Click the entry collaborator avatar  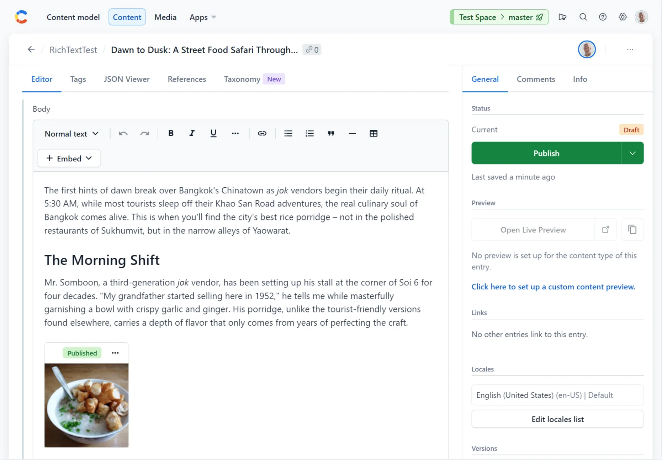point(587,49)
